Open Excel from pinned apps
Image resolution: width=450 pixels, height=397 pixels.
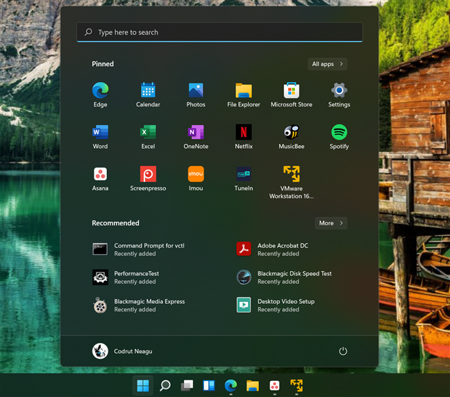[x=148, y=137]
